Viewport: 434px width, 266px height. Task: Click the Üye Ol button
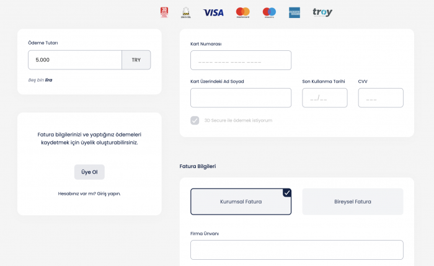point(89,172)
